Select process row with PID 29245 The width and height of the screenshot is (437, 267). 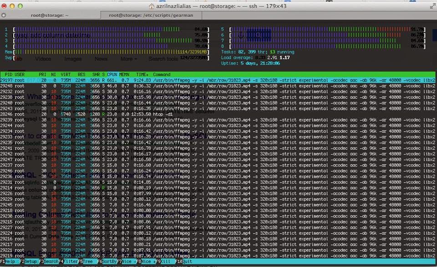(x=218, y=205)
